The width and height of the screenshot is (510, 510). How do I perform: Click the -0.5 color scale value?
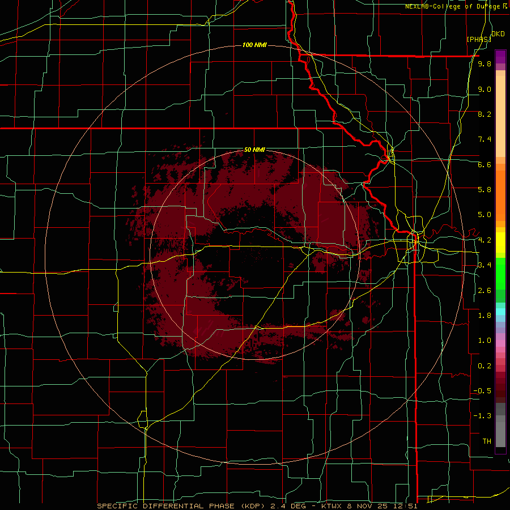tap(482, 390)
